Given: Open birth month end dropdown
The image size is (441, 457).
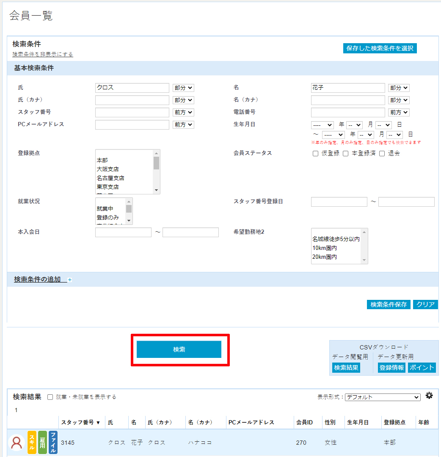Looking at the screenshot, I should (366, 135).
